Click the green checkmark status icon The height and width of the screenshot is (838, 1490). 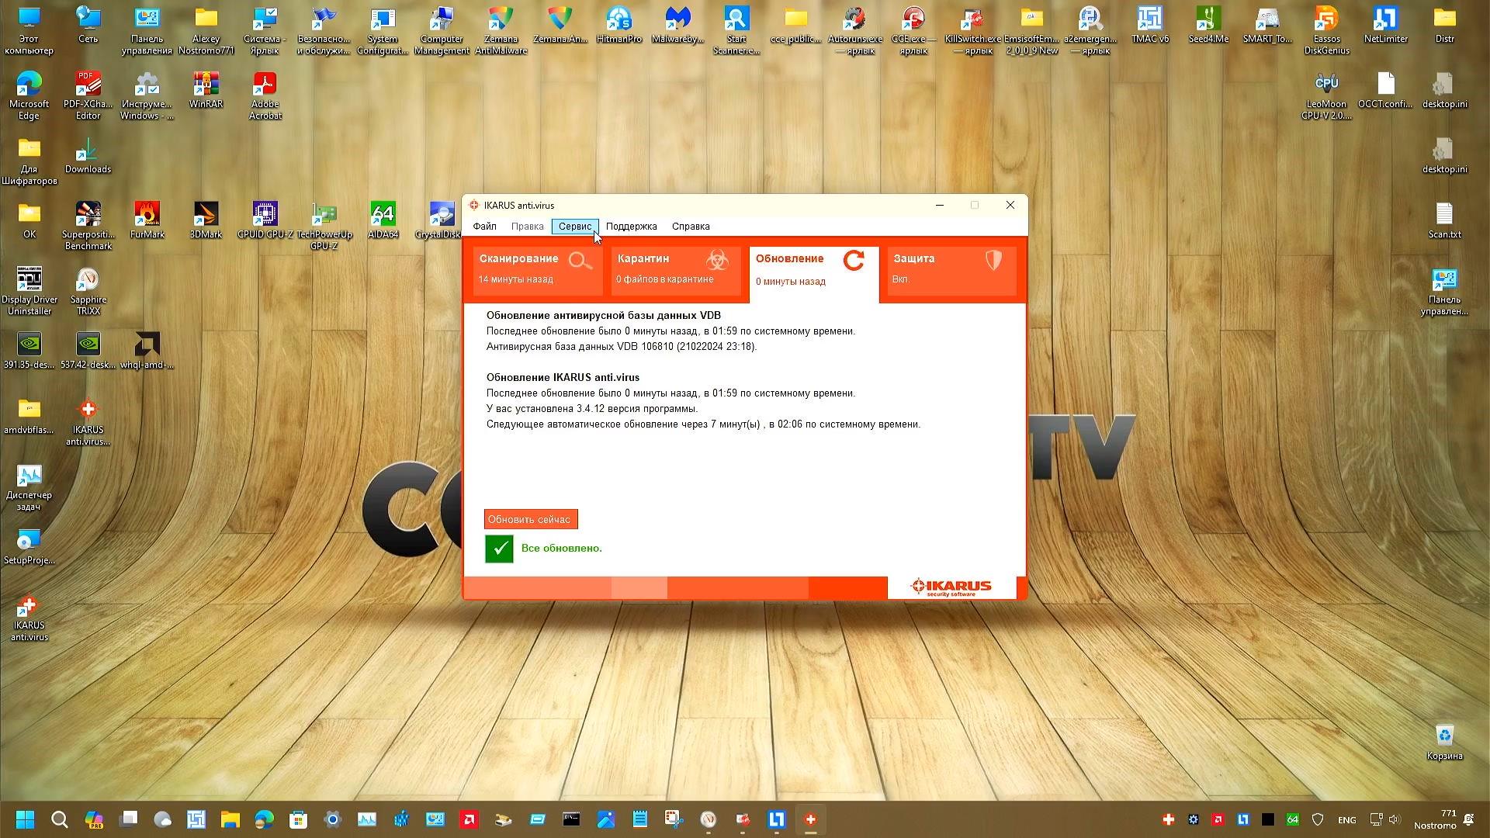click(x=499, y=549)
